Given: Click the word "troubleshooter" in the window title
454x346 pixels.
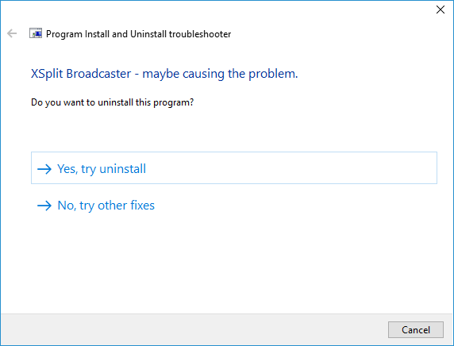Looking at the screenshot, I should [x=200, y=34].
